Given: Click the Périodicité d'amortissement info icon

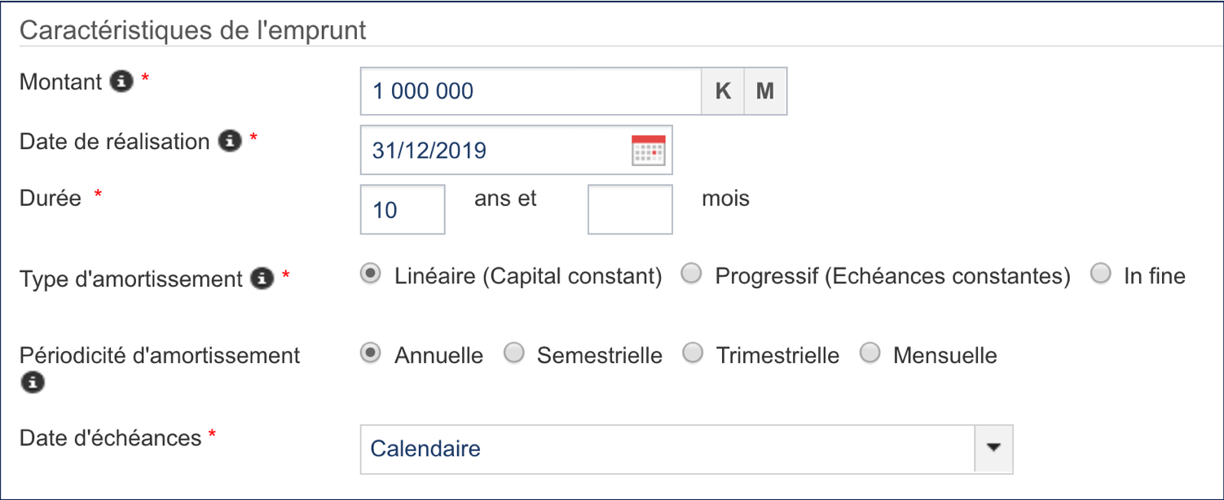Looking at the screenshot, I should [33, 381].
